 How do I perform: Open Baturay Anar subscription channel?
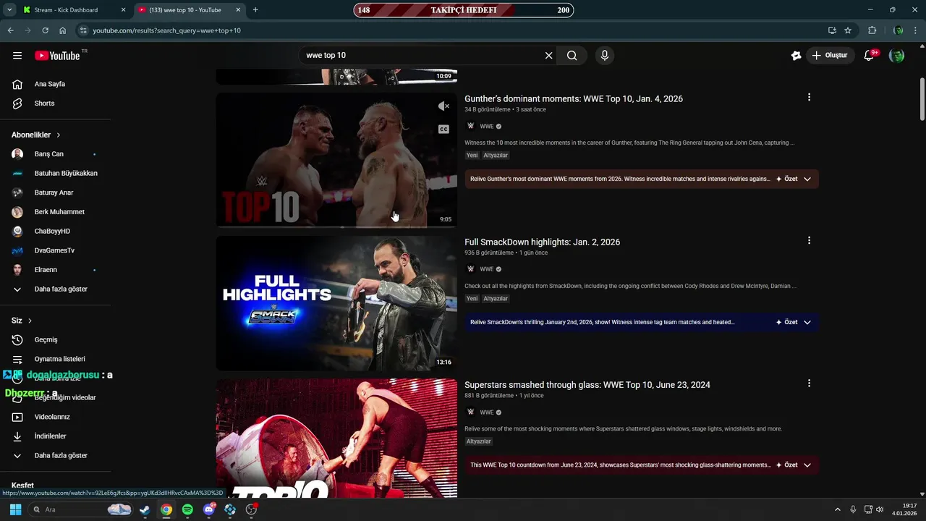tap(56, 192)
